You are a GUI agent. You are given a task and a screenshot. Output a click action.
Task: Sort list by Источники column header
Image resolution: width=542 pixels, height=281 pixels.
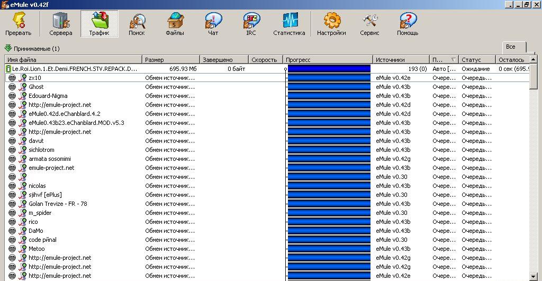pos(401,60)
